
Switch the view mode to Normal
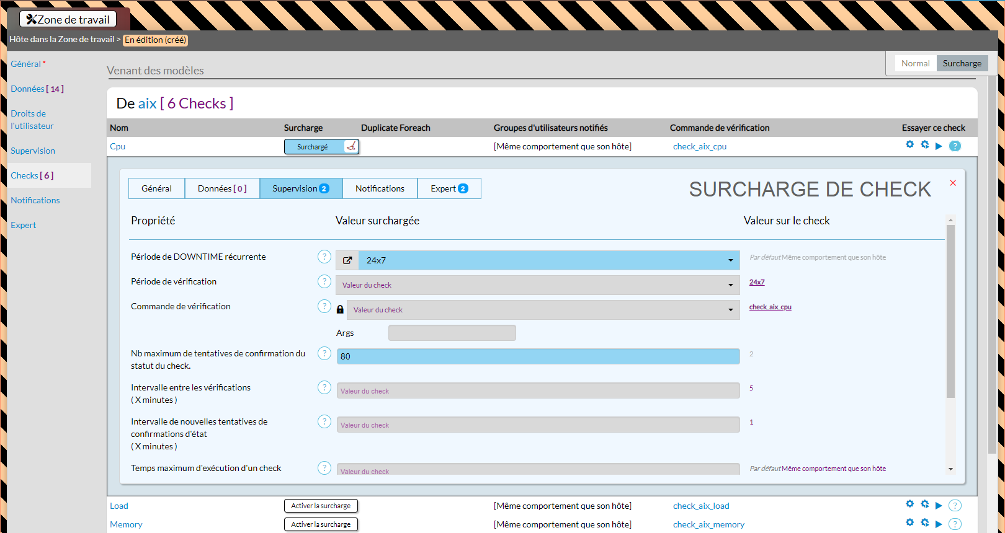click(x=915, y=63)
